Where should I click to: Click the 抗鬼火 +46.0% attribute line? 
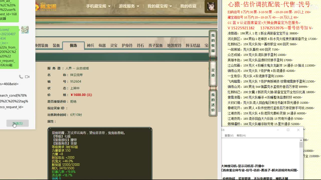62,161
